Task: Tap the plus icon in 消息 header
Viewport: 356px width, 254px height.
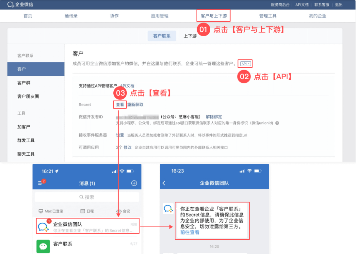Action: 134,183
